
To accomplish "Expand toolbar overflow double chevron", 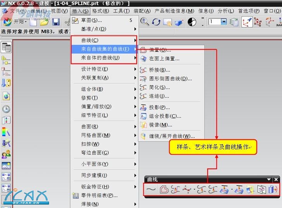I will [x=203, y=18].
